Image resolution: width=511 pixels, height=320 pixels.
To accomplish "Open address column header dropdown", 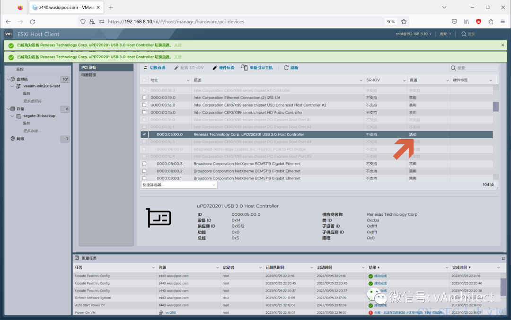I will (188, 80).
